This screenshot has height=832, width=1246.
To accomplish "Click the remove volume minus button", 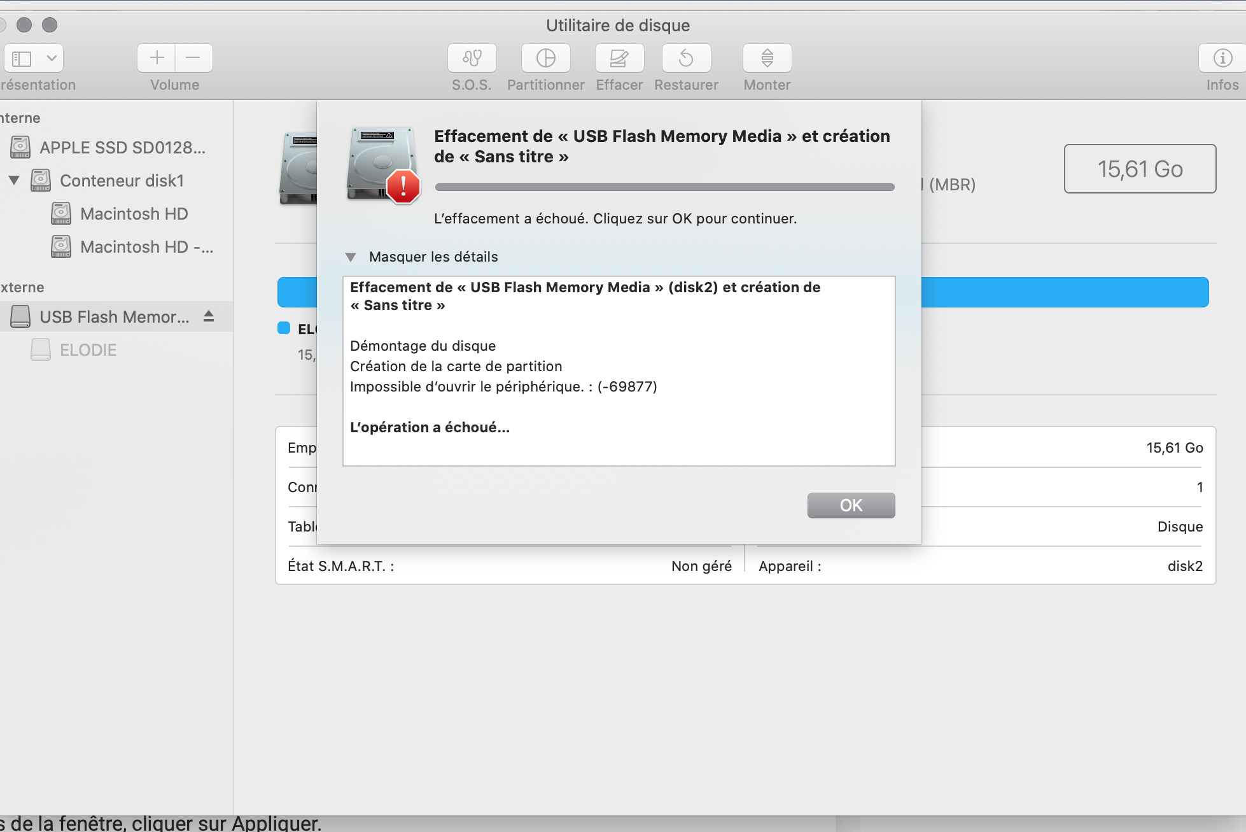I will pyautogui.click(x=193, y=59).
